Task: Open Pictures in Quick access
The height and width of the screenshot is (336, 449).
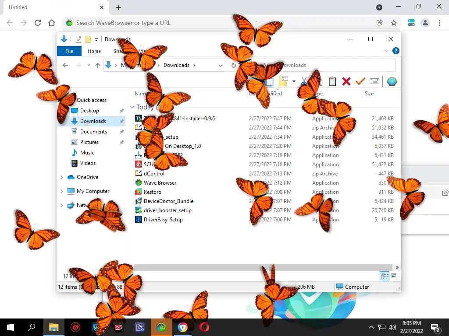Action: (89, 142)
